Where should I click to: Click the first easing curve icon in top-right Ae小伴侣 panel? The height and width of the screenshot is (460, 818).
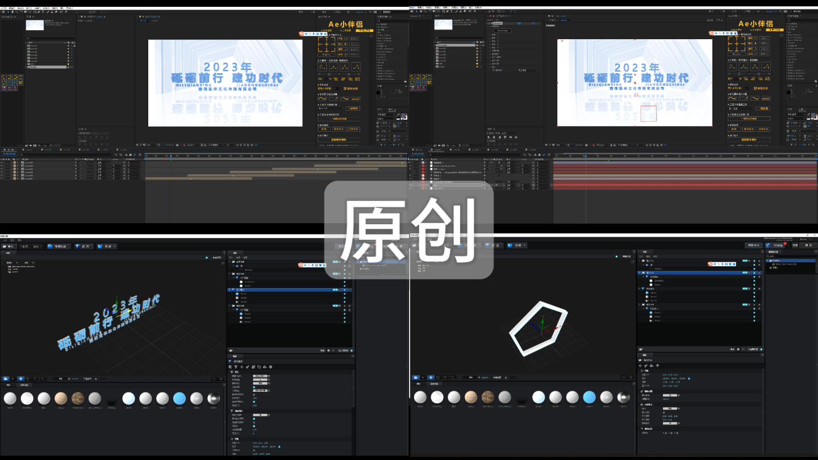click(733, 66)
